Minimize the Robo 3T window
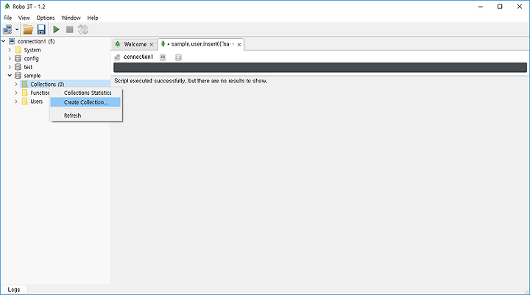 tap(481, 7)
